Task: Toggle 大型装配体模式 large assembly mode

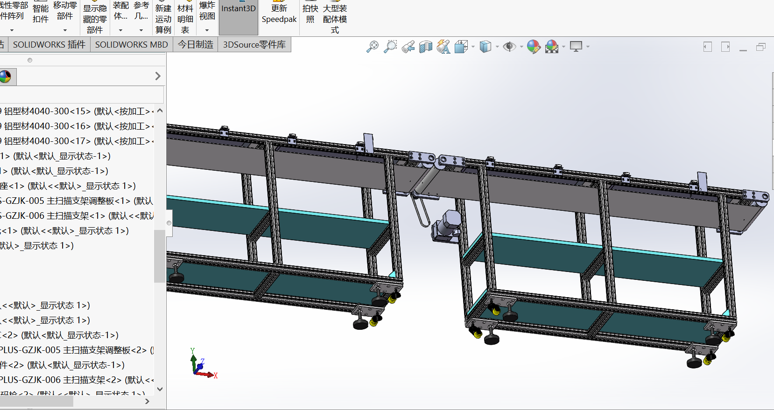Action: coord(335,18)
